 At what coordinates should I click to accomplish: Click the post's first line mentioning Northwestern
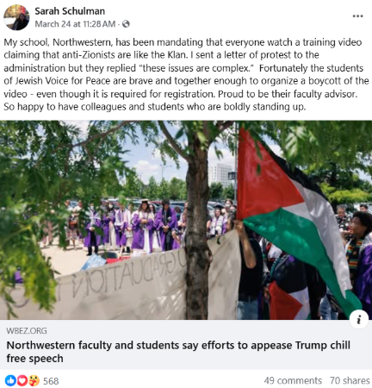pos(183,42)
